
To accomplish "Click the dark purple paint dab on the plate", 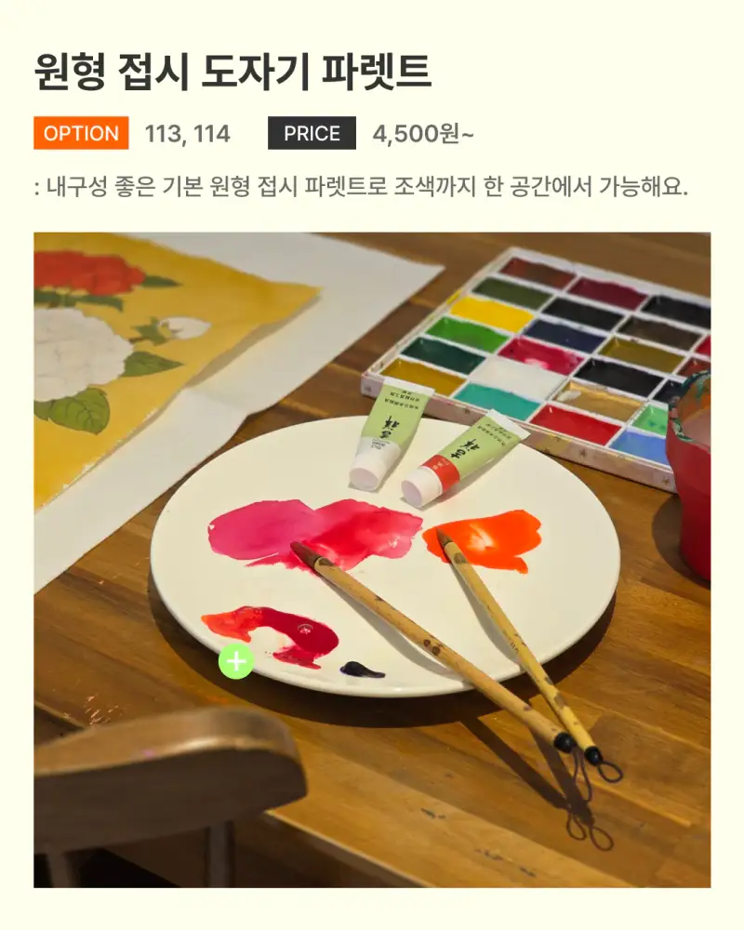I will (362, 671).
